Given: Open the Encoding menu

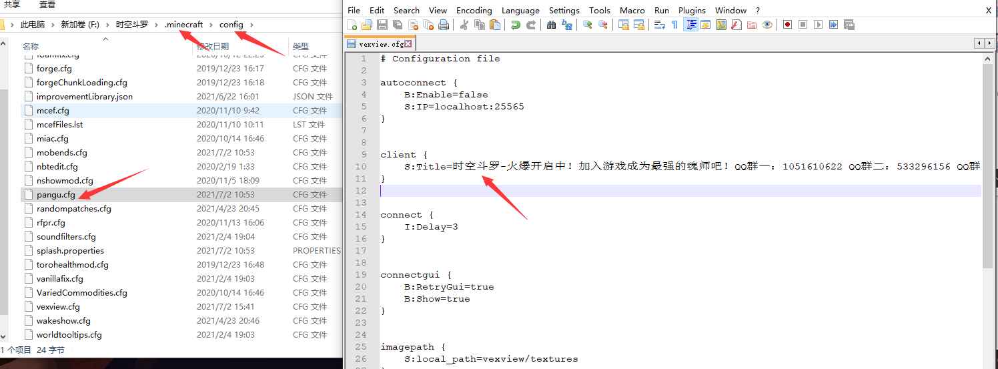Looking at the screenshot, I should (x=474, y=10).
